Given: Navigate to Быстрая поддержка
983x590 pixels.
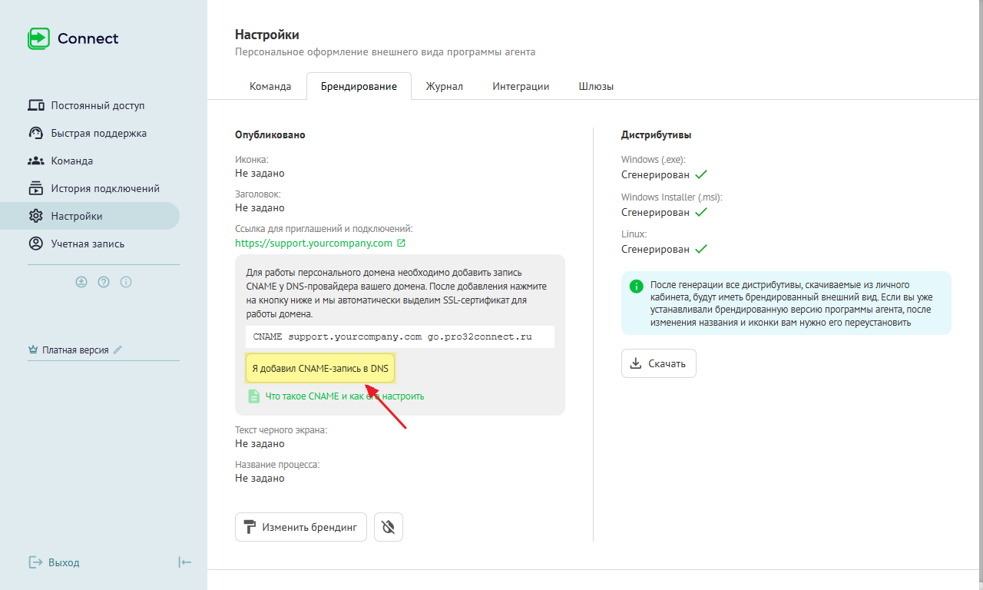Looking at the screenshot, I should coord(98,133).
